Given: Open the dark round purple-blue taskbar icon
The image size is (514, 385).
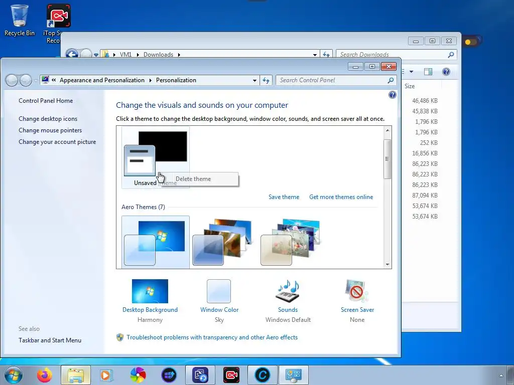Looking at the screenshot, I should pos(169,375).
